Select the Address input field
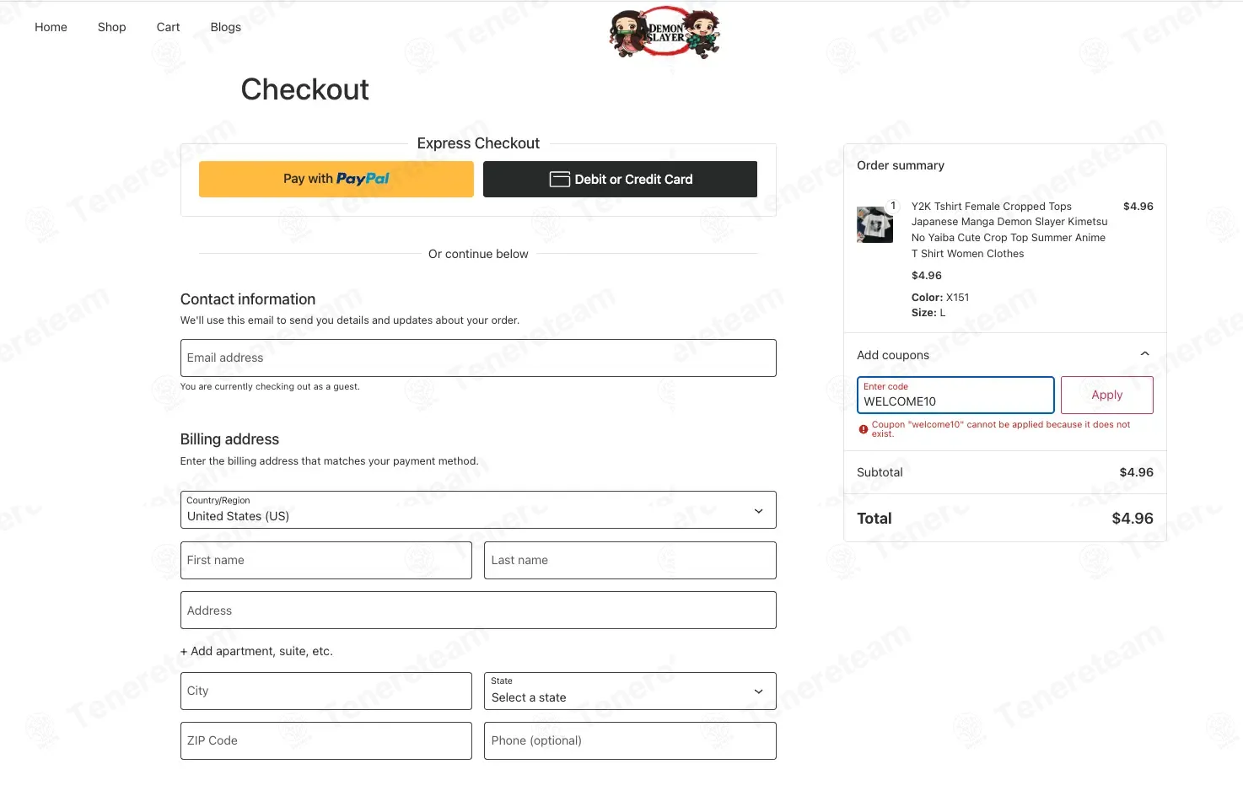 (478, 611)
